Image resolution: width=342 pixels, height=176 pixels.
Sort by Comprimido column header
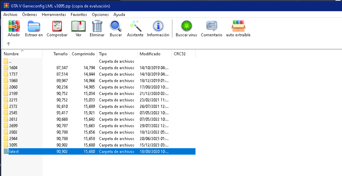83,54
